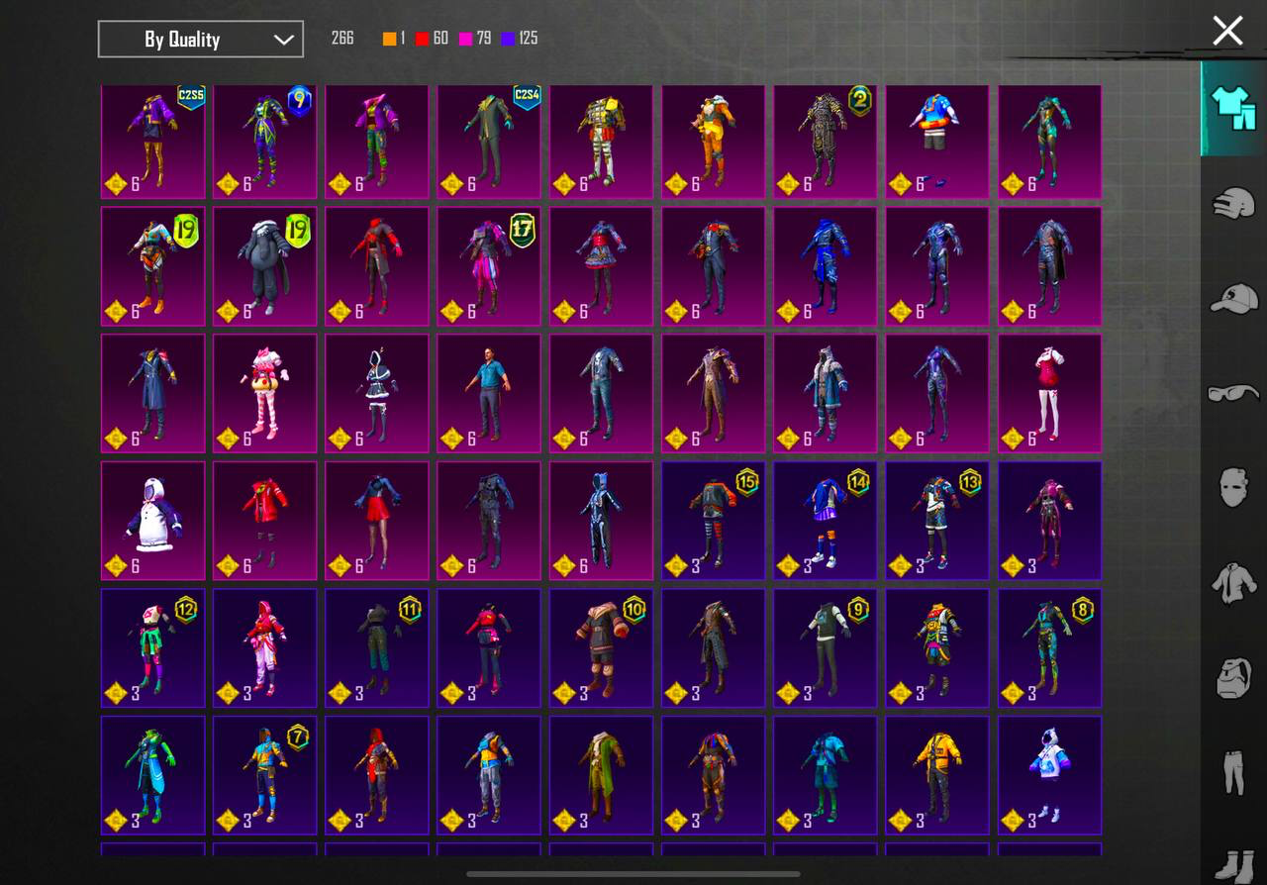Close the inventory with the X button
The image size is (1267, 885).
(1227, 31)
